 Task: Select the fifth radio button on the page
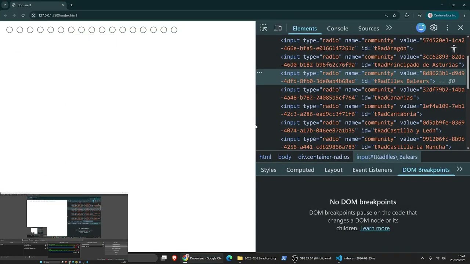point(51,30)
